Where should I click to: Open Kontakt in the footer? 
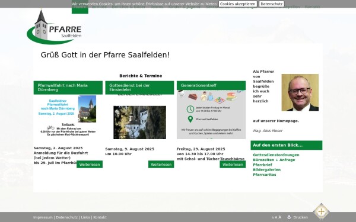pos(100,217)
